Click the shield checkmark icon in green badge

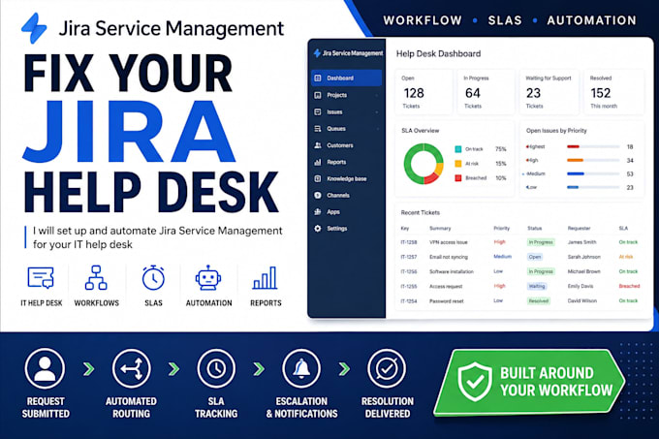475,382
